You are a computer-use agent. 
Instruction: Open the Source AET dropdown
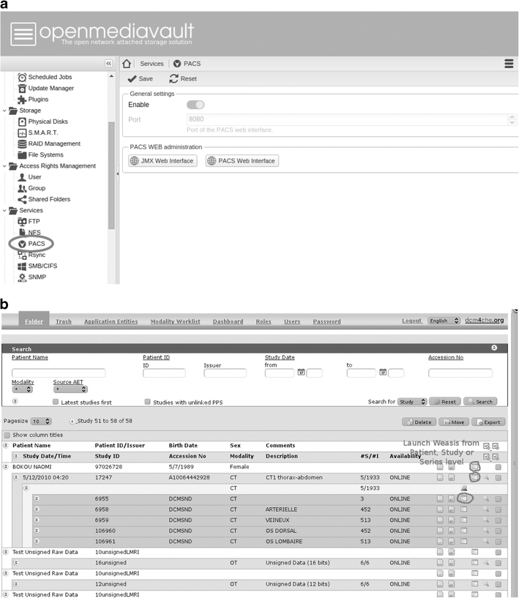[x=70, y=389]
